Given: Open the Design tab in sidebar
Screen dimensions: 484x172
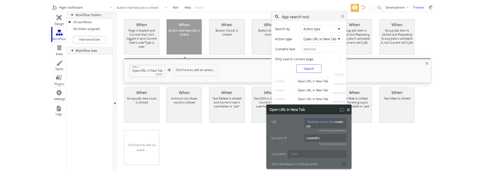Looking at the screenshot, I should [x=59, y=20].
